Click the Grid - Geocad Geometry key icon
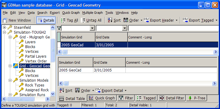 15,66
